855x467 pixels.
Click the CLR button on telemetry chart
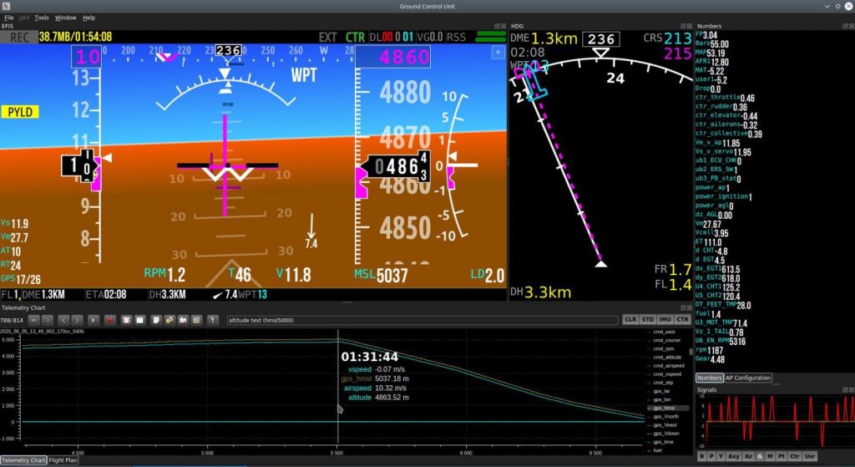click(x=630, y=320)
